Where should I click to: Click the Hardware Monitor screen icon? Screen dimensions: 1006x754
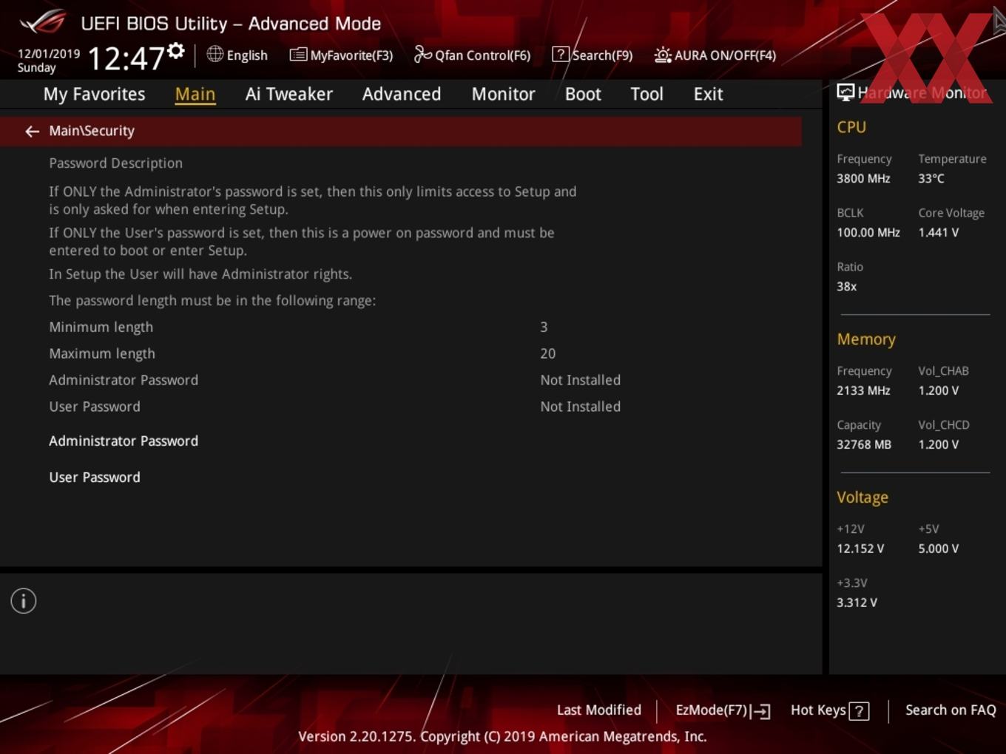(845, 92)
